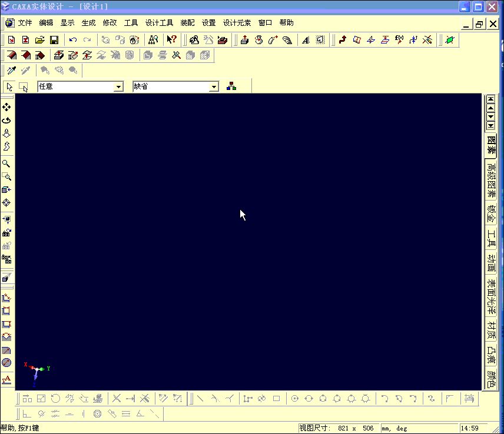Click the red text annotation icon
Viewport: 504px width, 434px height.
(6, 380)
